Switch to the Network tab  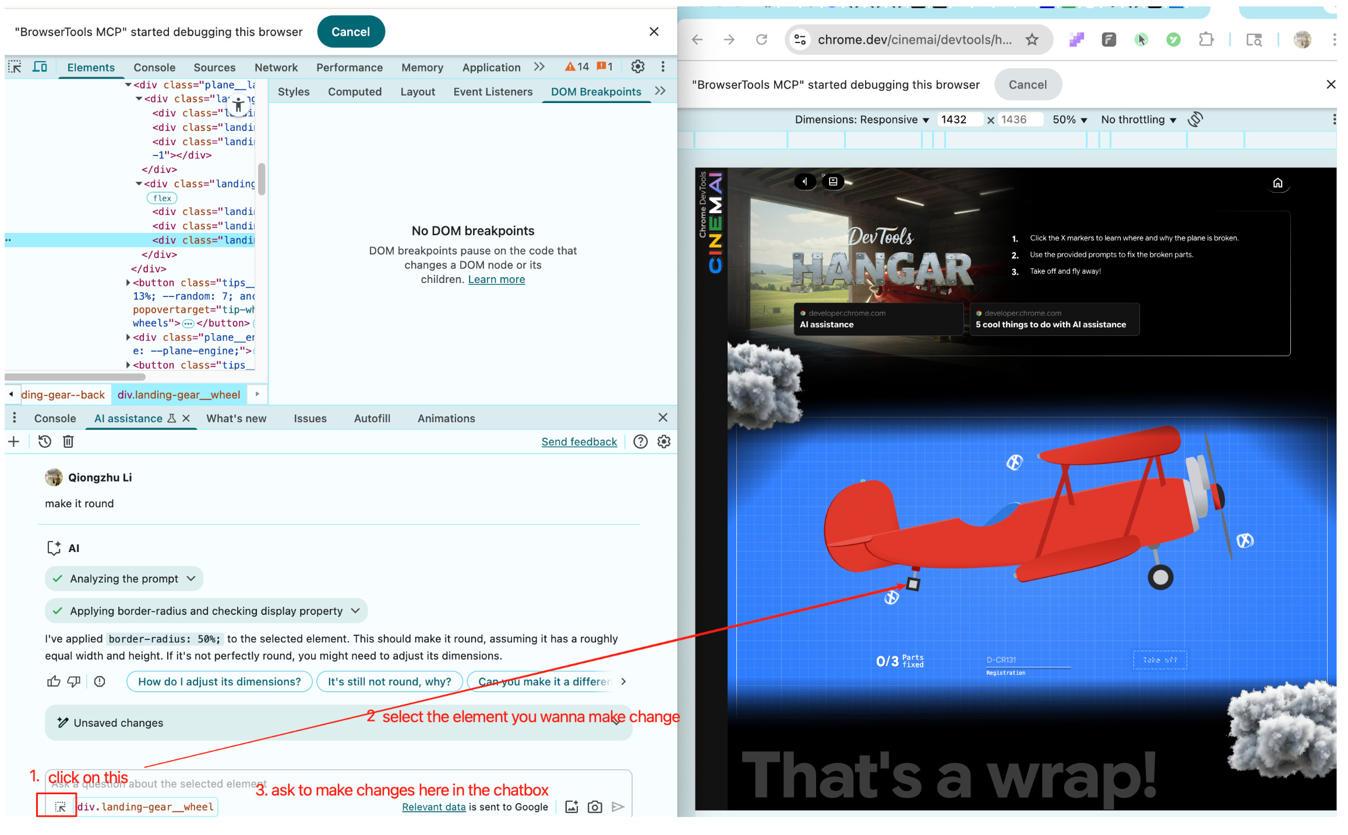[276, 68]
